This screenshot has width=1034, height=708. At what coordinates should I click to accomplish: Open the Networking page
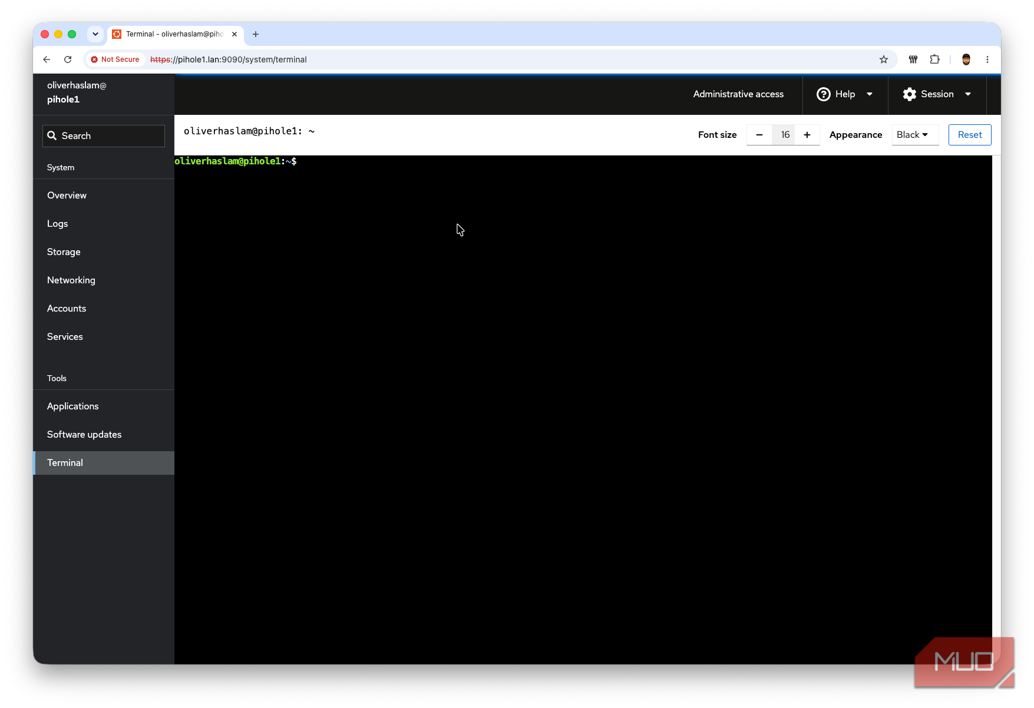click(104, 280)
